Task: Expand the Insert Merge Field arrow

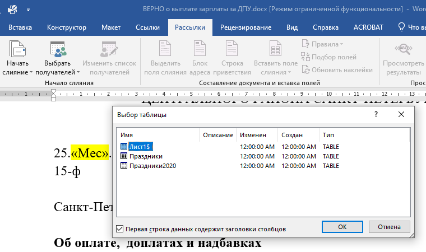Action: point(289,72)
